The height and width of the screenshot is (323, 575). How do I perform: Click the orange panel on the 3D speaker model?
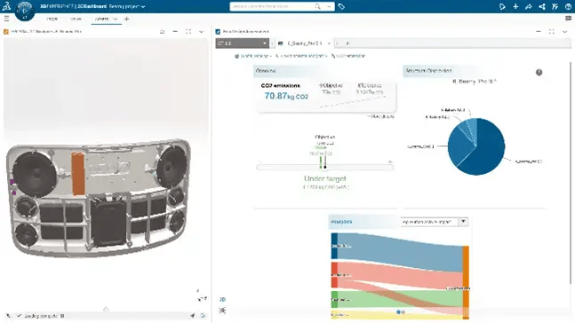[77, 174]
